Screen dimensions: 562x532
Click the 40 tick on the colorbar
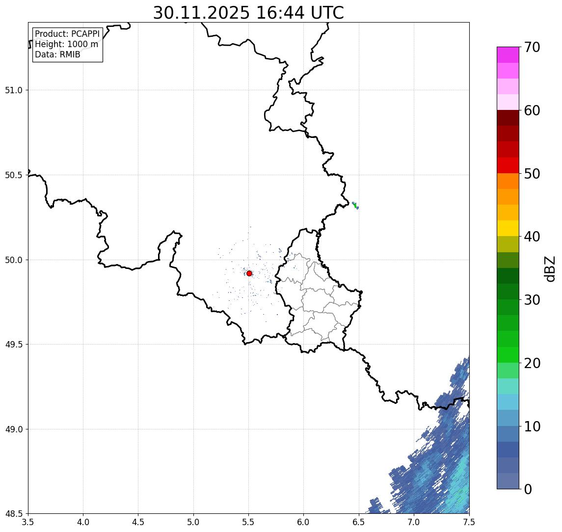[532, 236]
